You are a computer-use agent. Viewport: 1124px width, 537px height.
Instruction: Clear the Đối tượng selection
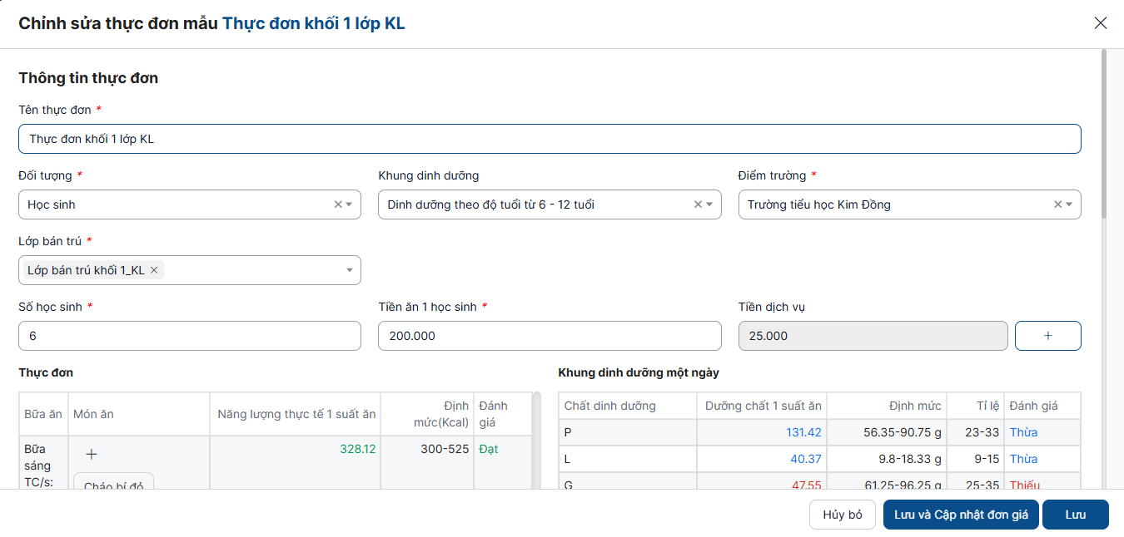[337, 204]
